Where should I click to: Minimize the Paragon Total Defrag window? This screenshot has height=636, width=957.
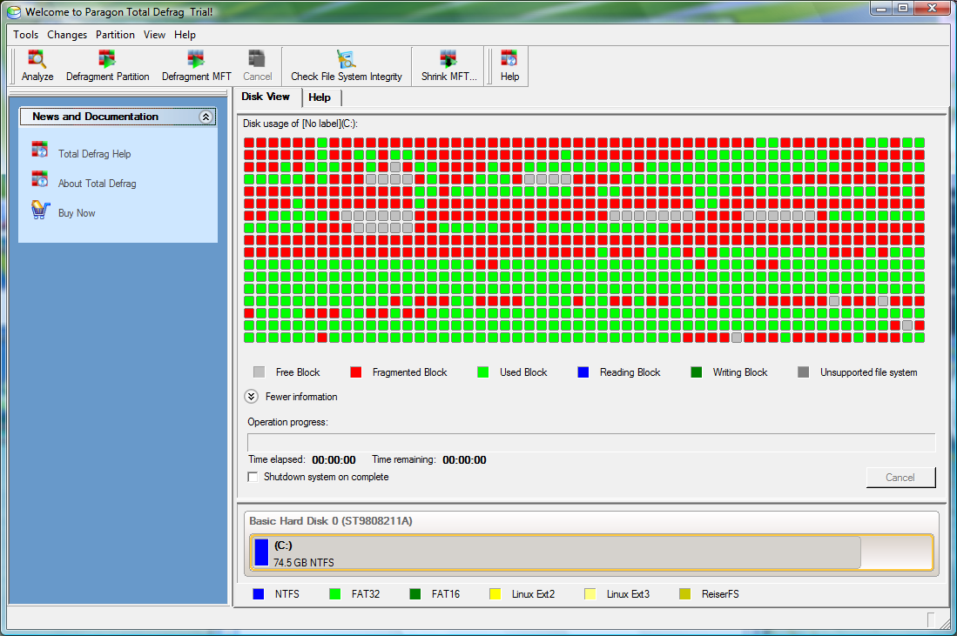[x=881, y=8]
